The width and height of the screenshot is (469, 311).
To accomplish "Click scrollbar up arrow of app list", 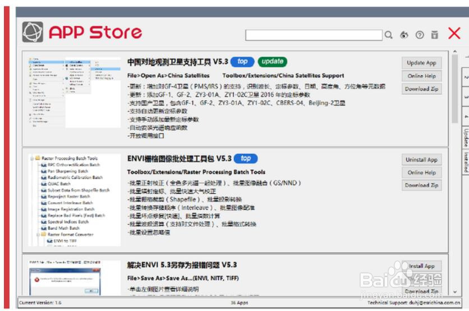I will 455,52.
